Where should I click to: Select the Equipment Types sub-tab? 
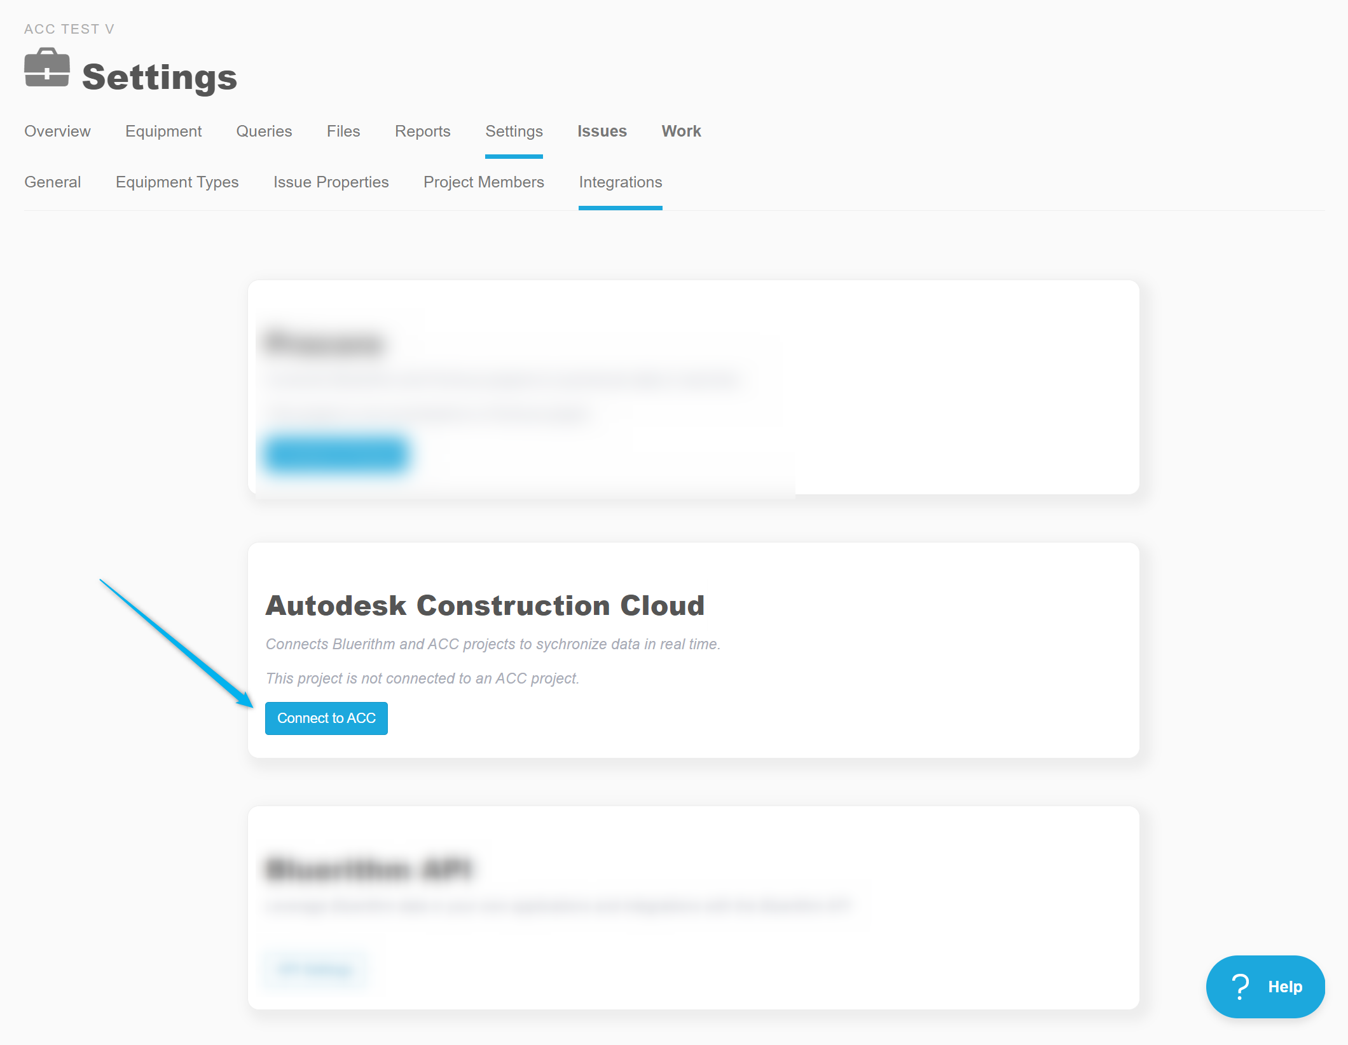tap(177, 182)
